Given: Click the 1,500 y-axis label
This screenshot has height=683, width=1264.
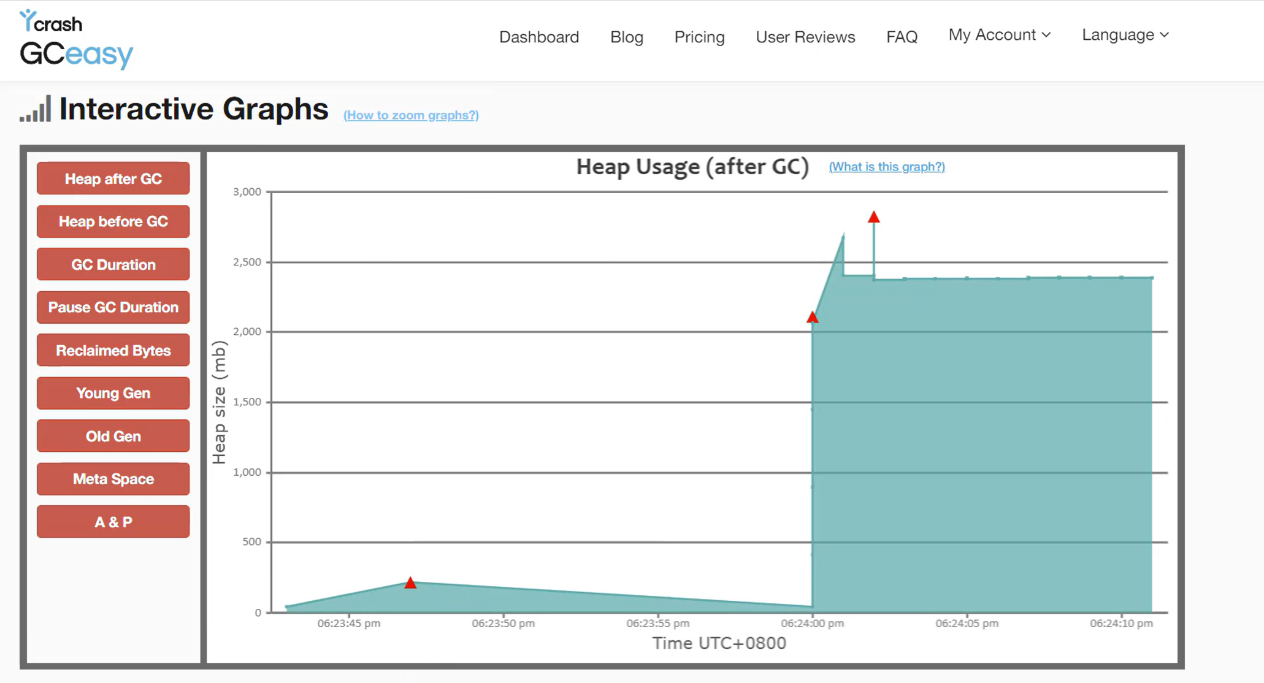Looking at the screenshot, I should 247,402.
